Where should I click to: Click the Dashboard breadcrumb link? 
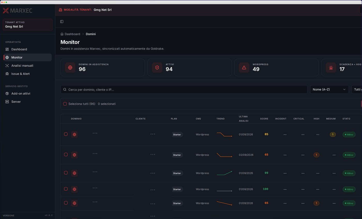[x=72, y=34]
